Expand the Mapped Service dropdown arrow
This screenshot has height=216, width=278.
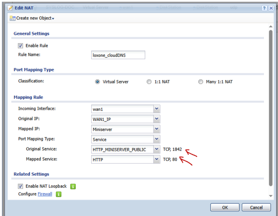click(x=157, y=159)
